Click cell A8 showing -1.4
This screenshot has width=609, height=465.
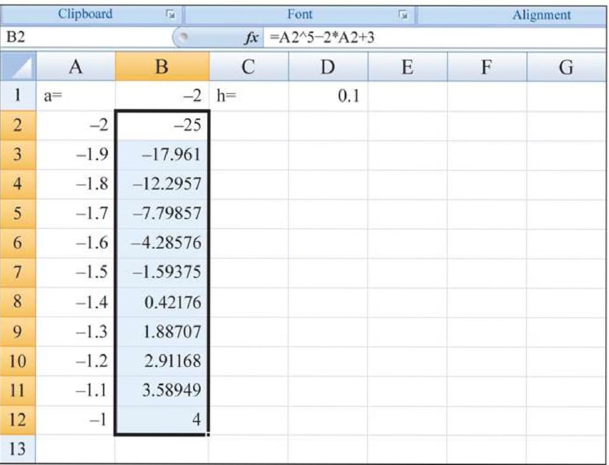[76, 302]
